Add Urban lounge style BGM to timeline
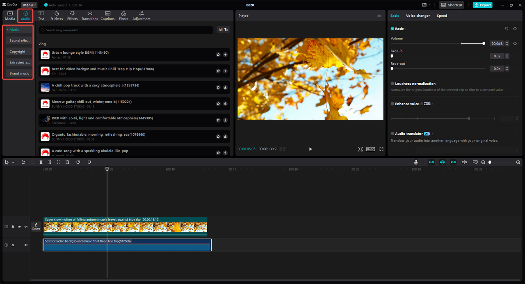Image resolution: width=525 pixels, height=284 pixels. tap(225, 55)
